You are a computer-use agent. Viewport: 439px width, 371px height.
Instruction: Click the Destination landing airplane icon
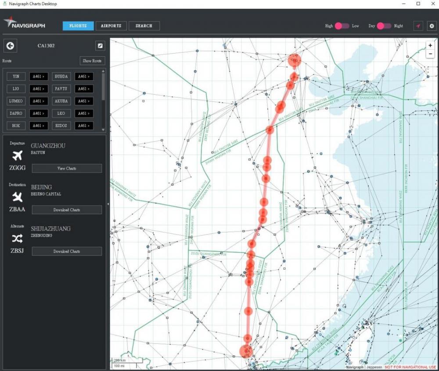(18, 197)
